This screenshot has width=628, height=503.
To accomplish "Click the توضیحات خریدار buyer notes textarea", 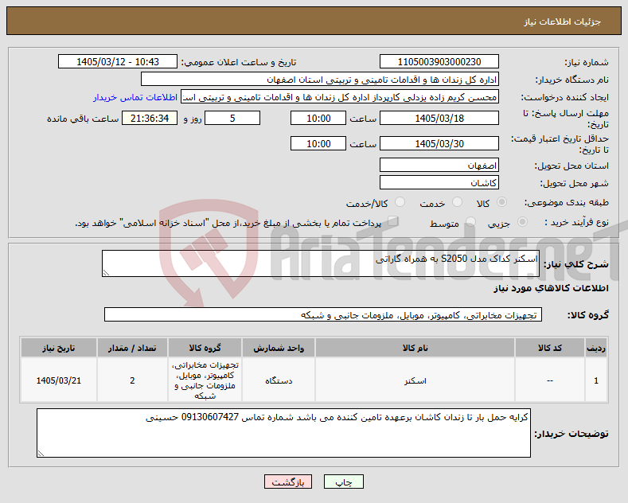I will pyautogui.click(x=283, y=433).
